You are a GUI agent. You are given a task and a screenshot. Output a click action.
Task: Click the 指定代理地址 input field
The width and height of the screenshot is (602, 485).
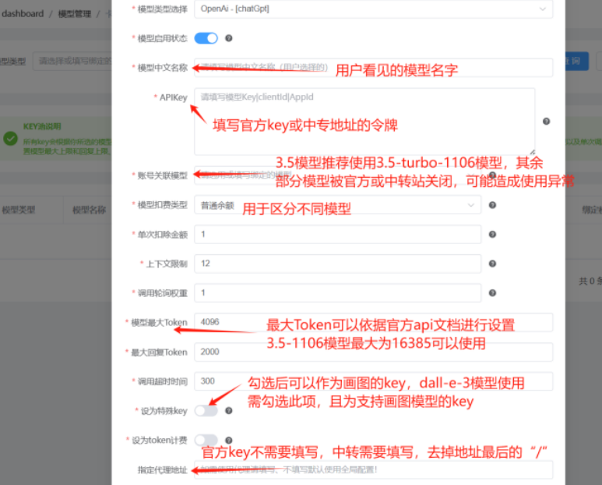(373, 469)
